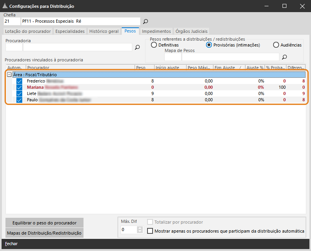Switch to the Especialidades tab

pyautogui.click(x=70, y=31)
